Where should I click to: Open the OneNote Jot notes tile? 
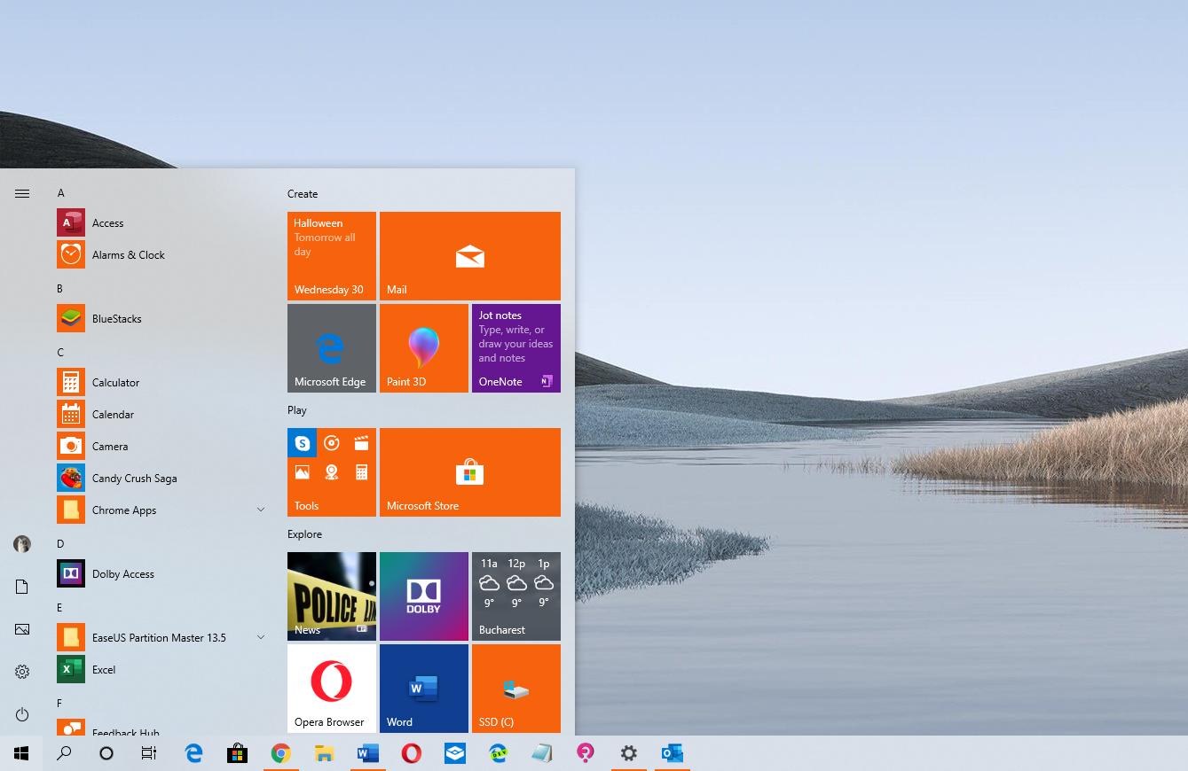pos(516,348)
